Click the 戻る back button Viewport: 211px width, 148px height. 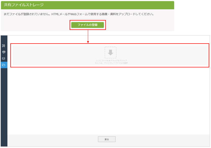coord(107,139)
